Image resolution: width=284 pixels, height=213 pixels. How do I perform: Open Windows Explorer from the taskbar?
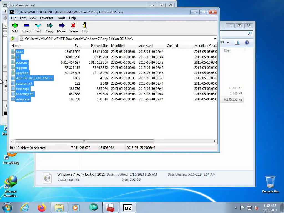pyautogui.click(x=59, y=207)
